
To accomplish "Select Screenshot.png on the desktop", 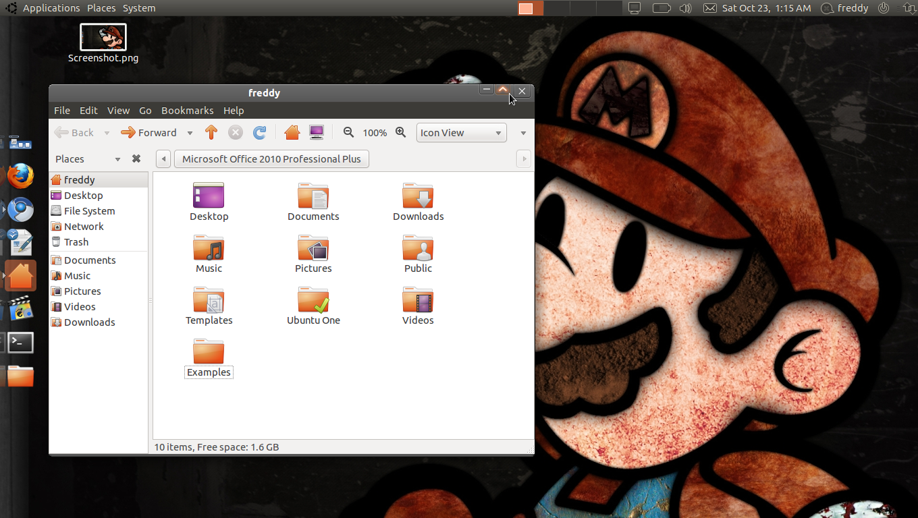I will pyautogui.click(x=103, y=43).
